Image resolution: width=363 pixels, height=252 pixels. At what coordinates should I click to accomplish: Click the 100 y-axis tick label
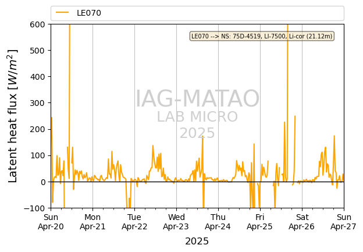pos(37,155)
